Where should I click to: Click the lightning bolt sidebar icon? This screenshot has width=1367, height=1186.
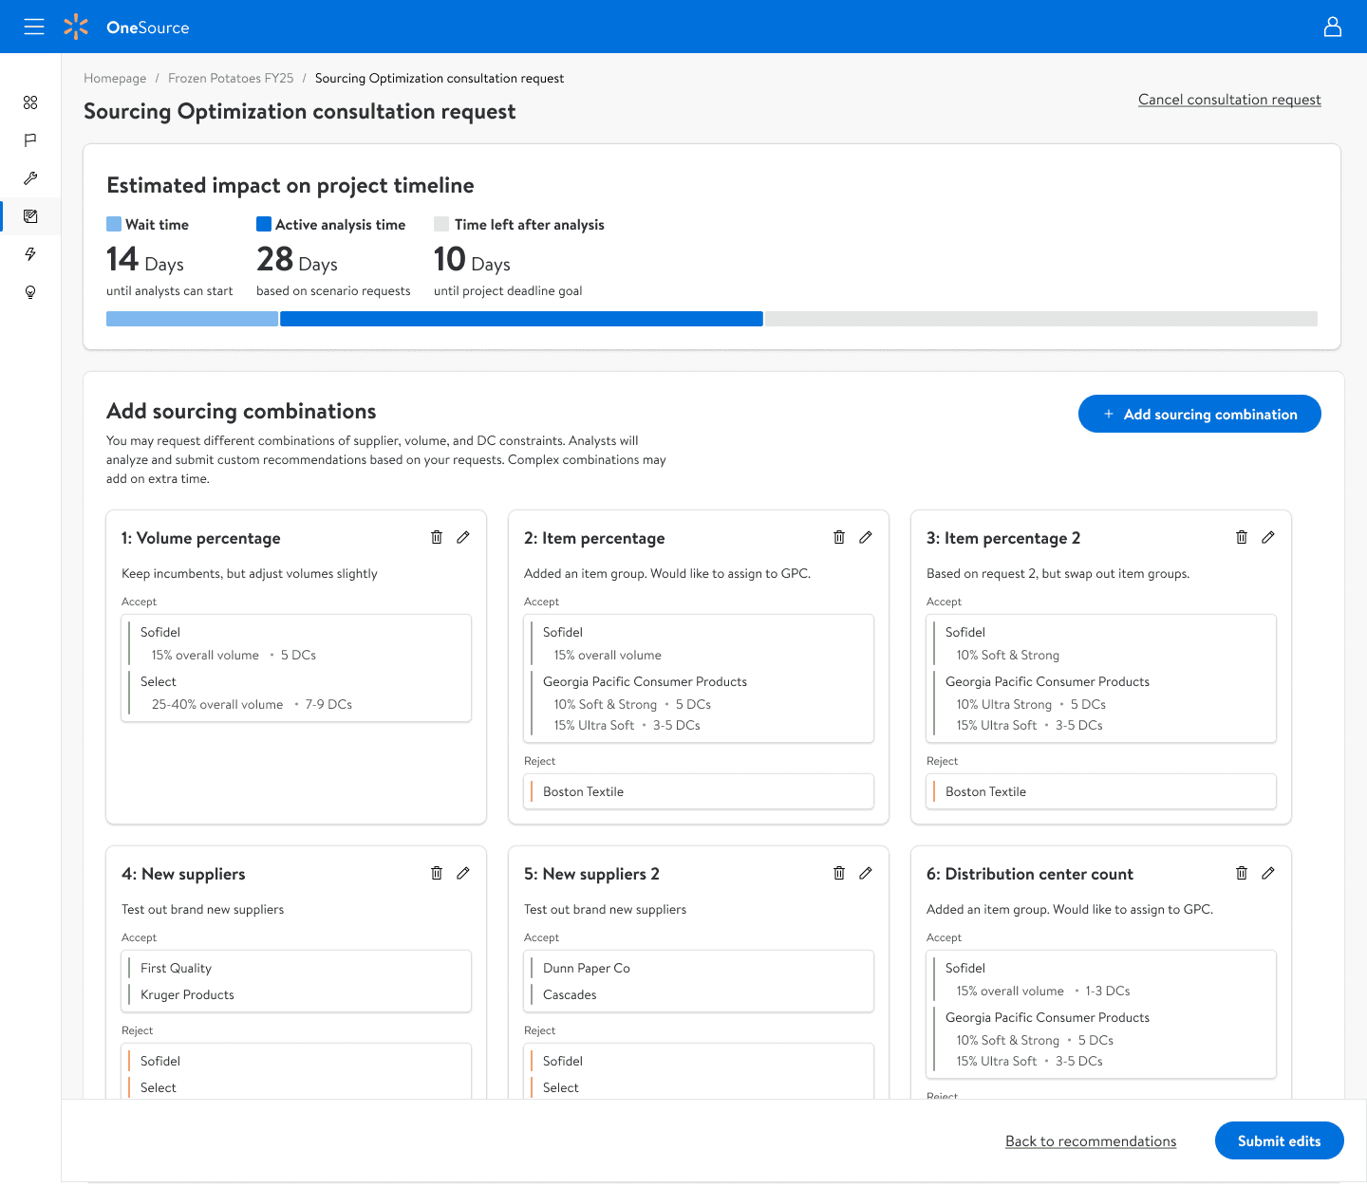[x=30, y=254]
